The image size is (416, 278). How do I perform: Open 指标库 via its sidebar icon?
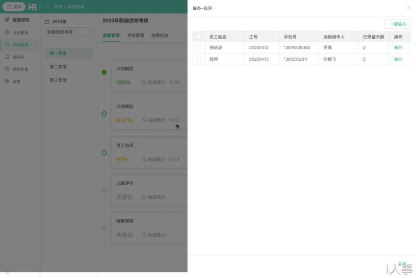coord(7,57)
